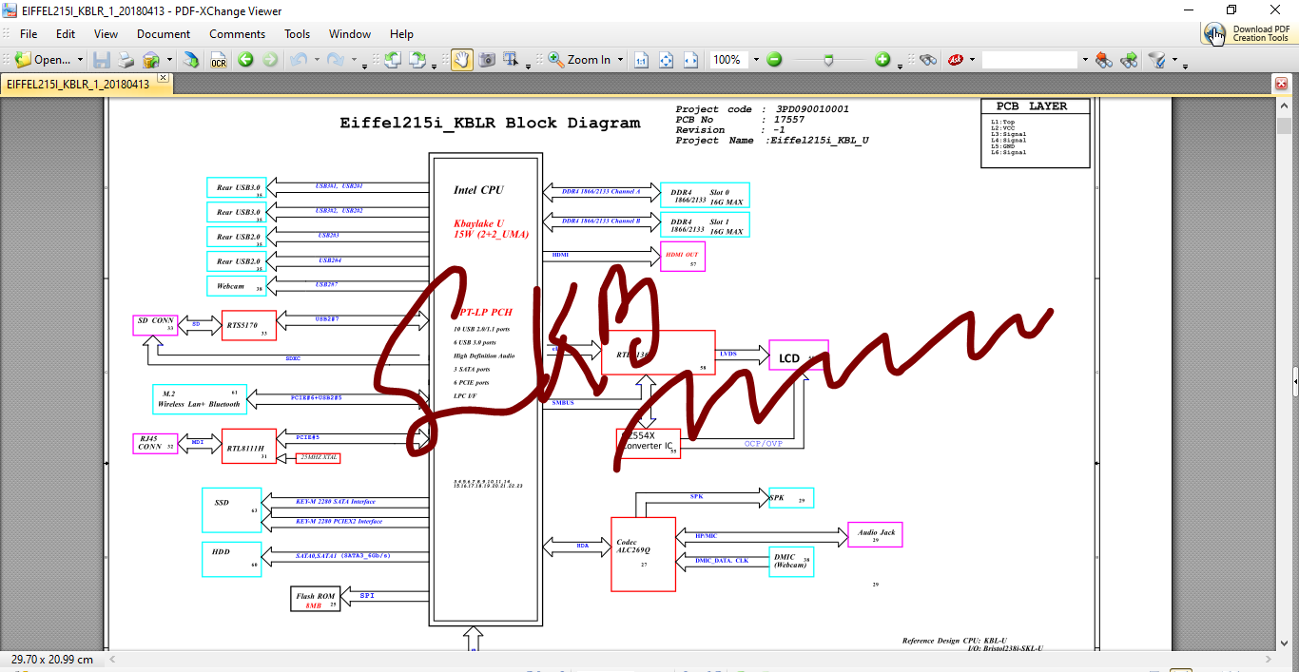Rotate pages clockwise icon
Screen dimensions: 1299x672
coord(417,60)
